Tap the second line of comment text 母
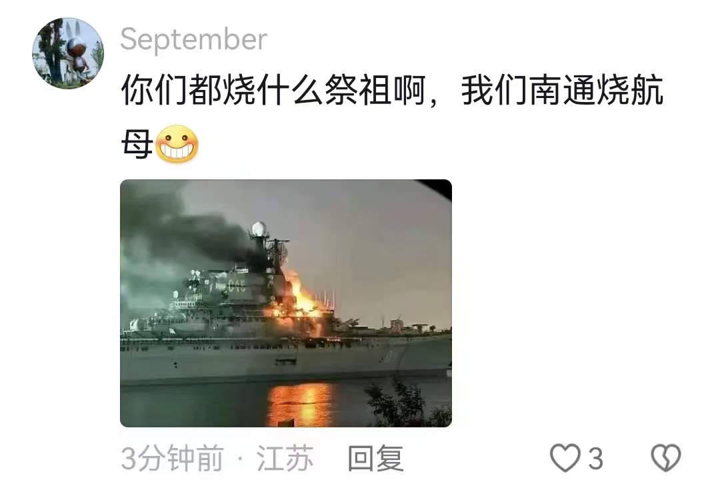Viewport: 720px width, 488px height. pyautogui.click(x=137, y=144)
